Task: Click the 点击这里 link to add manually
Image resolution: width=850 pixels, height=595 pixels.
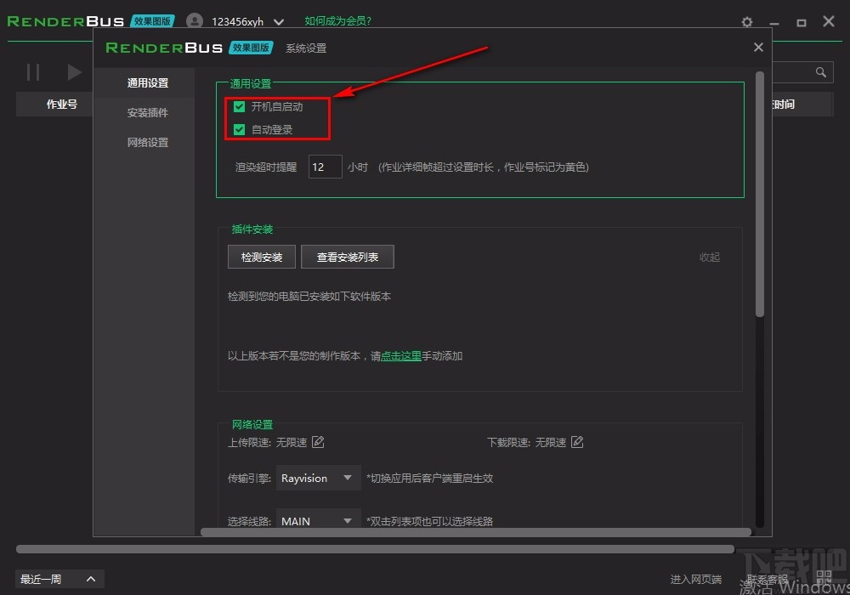Action: point(401,356)
